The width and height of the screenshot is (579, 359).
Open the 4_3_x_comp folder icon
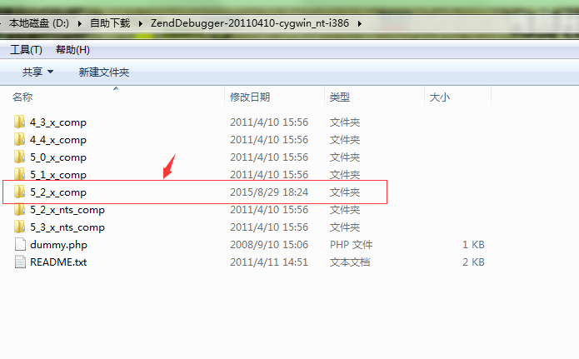click(x=19, y=122)
